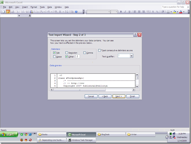This screenshot has height=144, width=191.
Task: Open the BlogDesk taskbar button
Action: click(x=111, y=134)
